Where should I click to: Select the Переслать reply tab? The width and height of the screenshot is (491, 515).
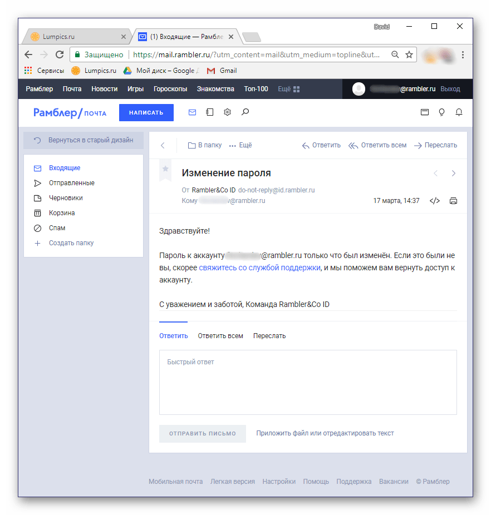coord(269,336)
